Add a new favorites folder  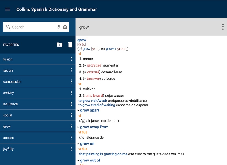(x=60, y=45)
